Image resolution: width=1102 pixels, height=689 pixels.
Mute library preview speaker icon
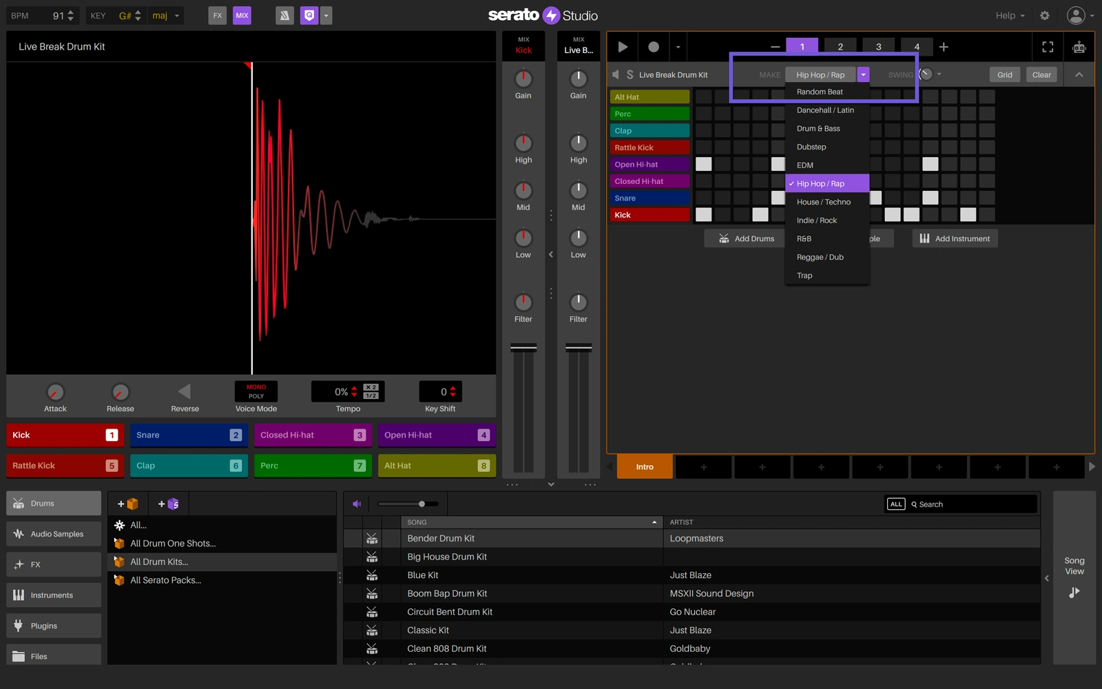coord(357,504)
